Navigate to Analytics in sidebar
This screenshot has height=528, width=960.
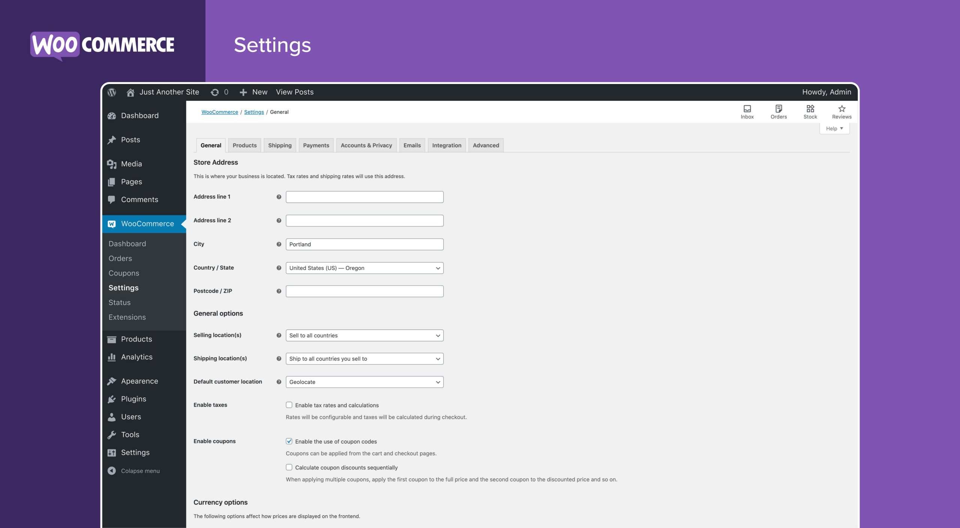click(x=136, y=357)
